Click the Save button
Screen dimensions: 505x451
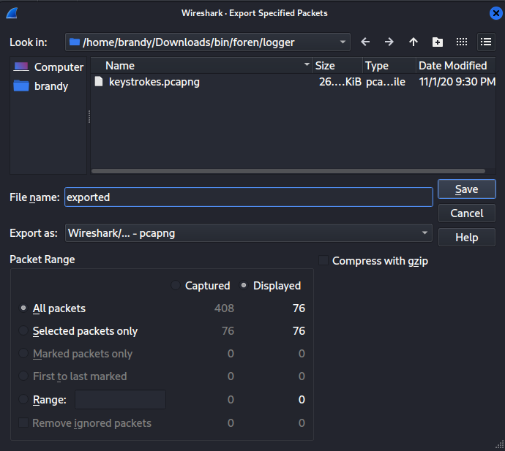467,189
